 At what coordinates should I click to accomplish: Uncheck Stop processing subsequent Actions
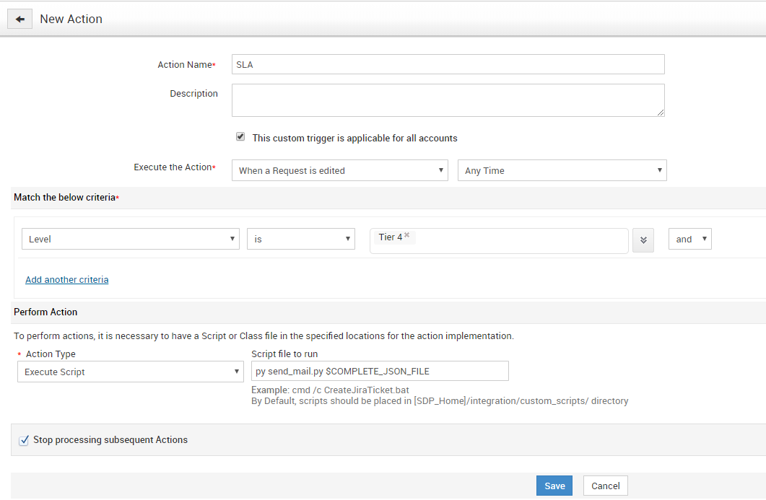tap(24, 440)
